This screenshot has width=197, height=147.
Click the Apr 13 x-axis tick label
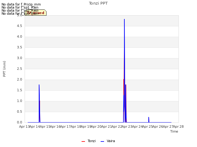(x=24, y=126)
